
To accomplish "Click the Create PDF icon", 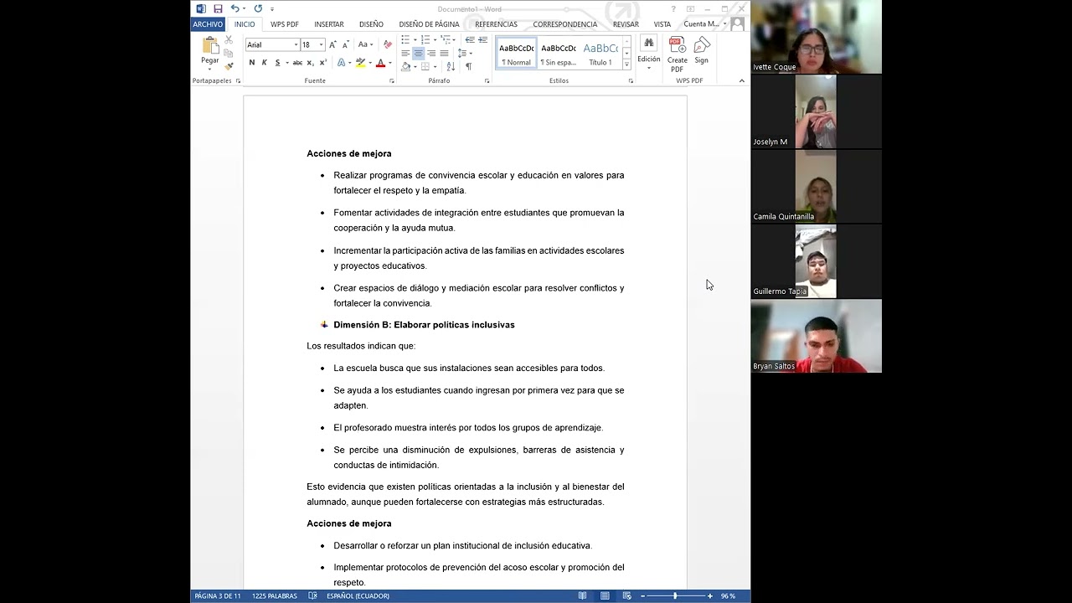I will (677, 46).
